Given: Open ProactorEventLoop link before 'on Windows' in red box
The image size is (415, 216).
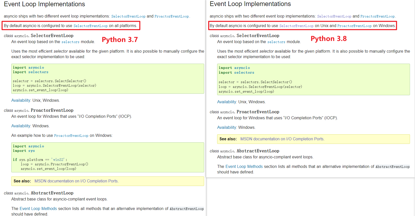Looking at the screenshot, I should click(354, 26).
